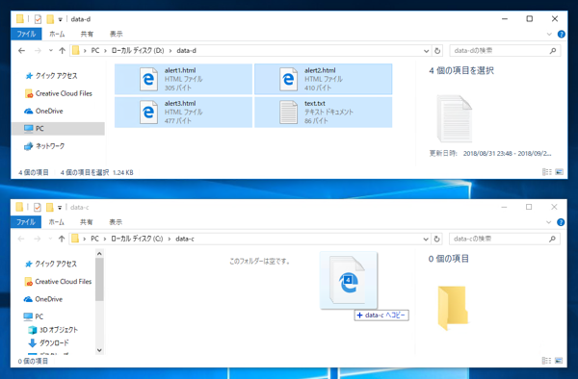Open recent locations dropdown in data-d window
The width and height of the screenshot is (578, 379).
(51, 51)
